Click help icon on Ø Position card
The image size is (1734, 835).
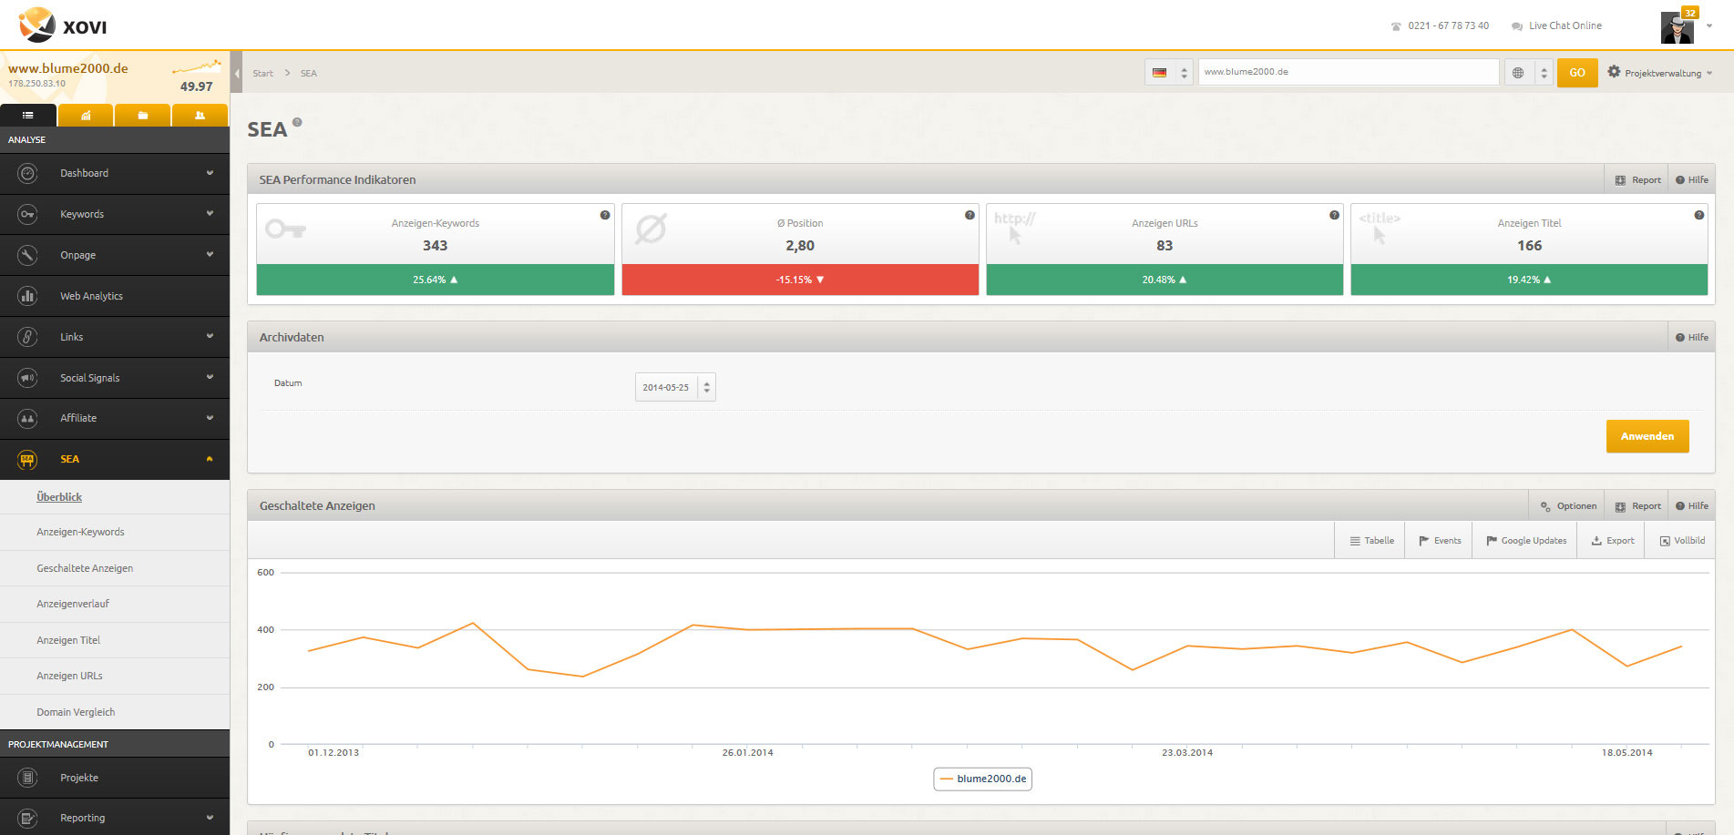[x=970, y=215]
